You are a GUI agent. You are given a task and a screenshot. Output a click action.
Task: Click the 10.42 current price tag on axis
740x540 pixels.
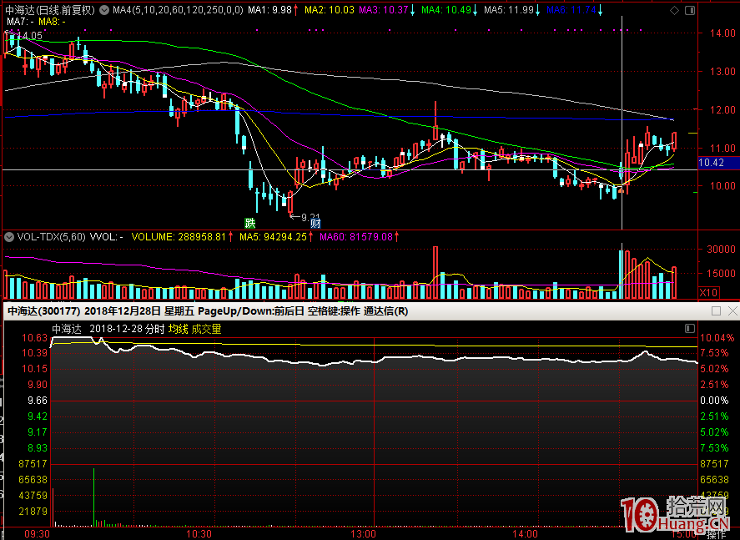pyautogui.click(x=711, y=163)
